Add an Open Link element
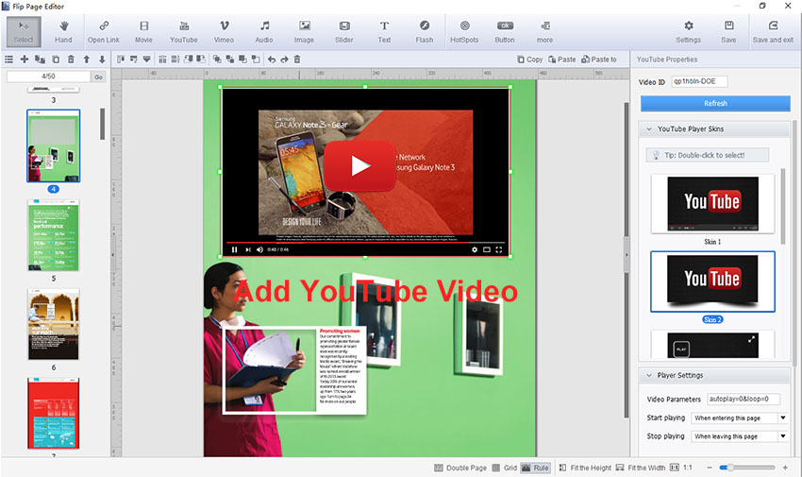This screenshot has height=477, width=802. [x=104, y=31]
